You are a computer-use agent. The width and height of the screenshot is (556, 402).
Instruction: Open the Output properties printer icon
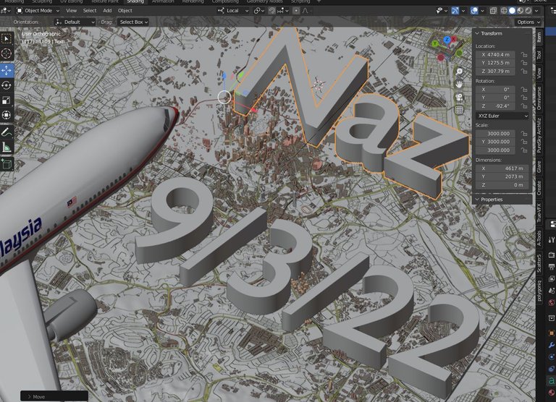click(552, 267)
